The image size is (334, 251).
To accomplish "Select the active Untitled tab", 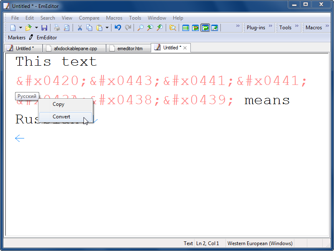I will [x=170, y=48].
